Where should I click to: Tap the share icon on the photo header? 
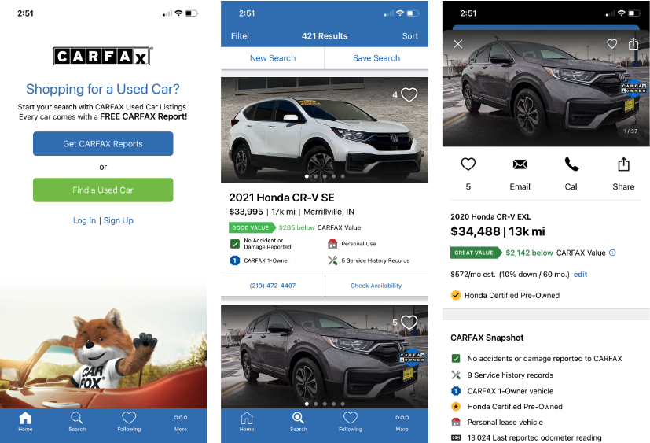(x=633, y=43)
